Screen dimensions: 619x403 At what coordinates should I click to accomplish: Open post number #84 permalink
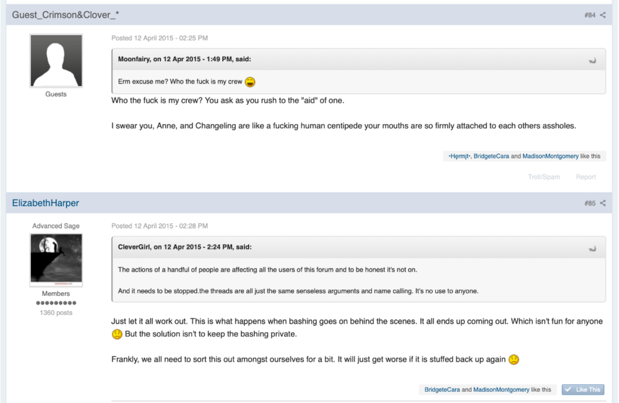(590, 15)
